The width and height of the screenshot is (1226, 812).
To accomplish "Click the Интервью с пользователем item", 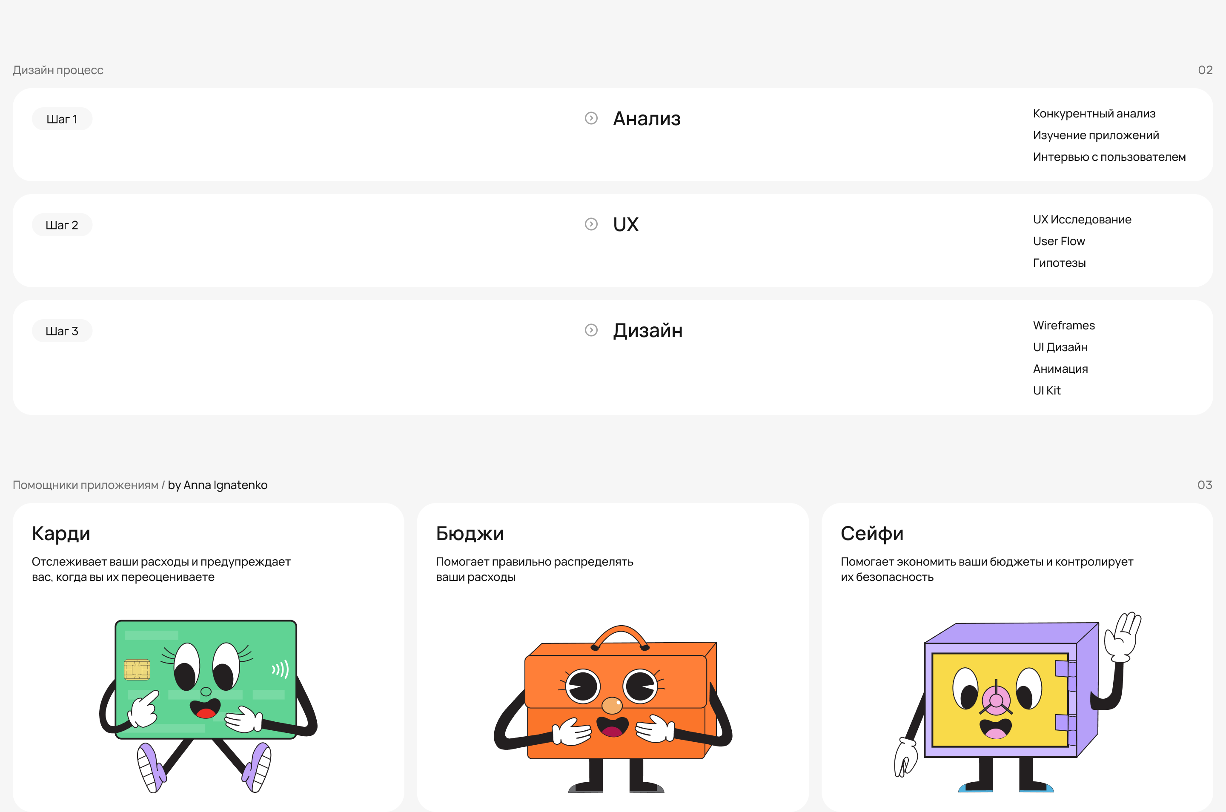I will pos(1109,157).
